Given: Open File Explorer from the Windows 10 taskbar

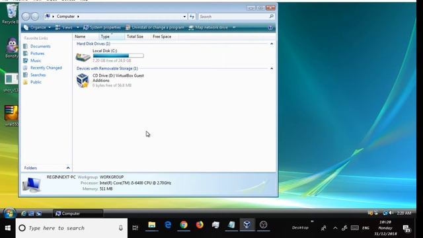Looking at the screenshot, I should (x=152, y=225).
